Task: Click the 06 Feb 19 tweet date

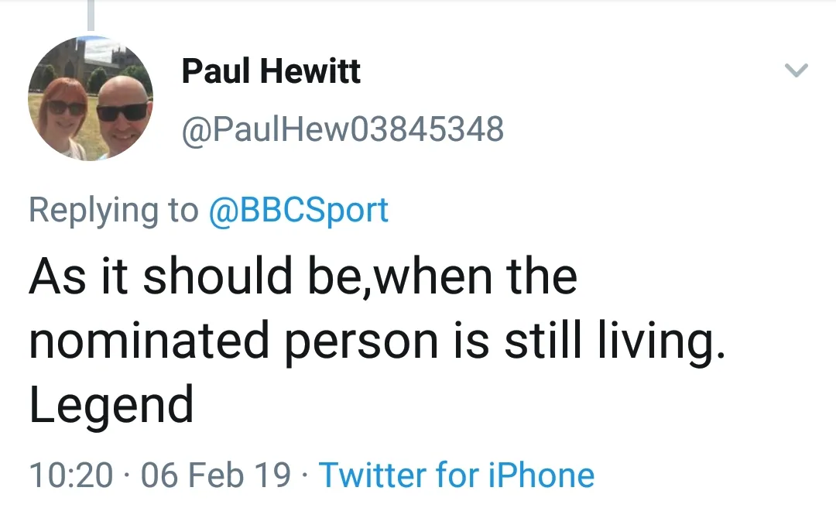Action: click(x=217, y=475)
